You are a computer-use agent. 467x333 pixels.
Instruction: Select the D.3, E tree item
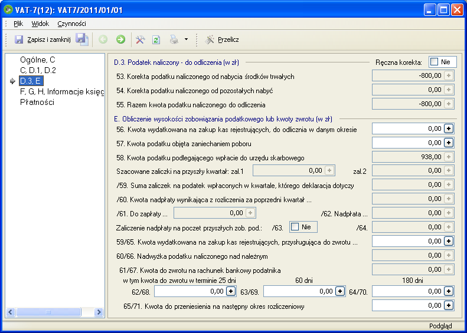click(x=31, y=81)
